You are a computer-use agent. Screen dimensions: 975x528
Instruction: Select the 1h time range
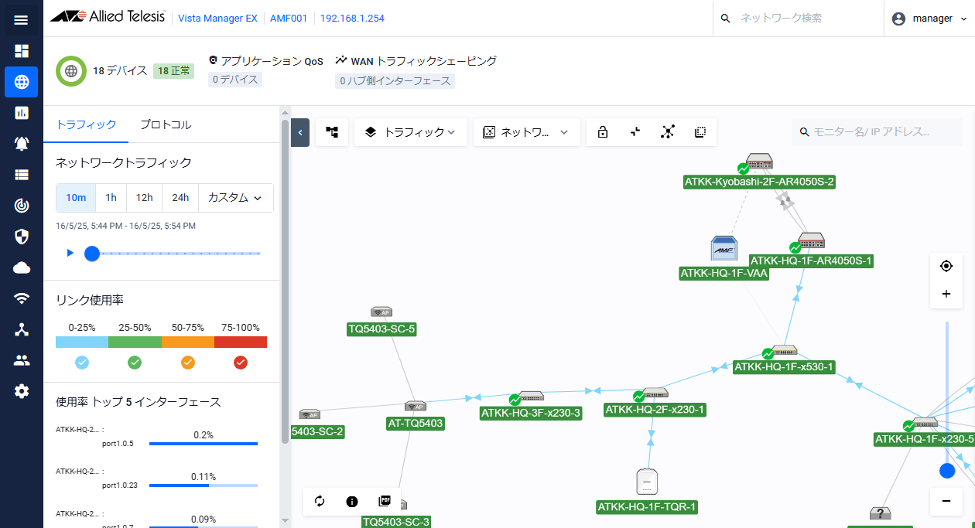[111, 198]
